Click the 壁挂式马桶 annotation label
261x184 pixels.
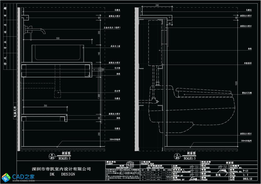tap(246, 93)
